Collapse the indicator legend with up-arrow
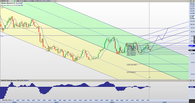Screen dimensions: 195x103 (2, 8)
